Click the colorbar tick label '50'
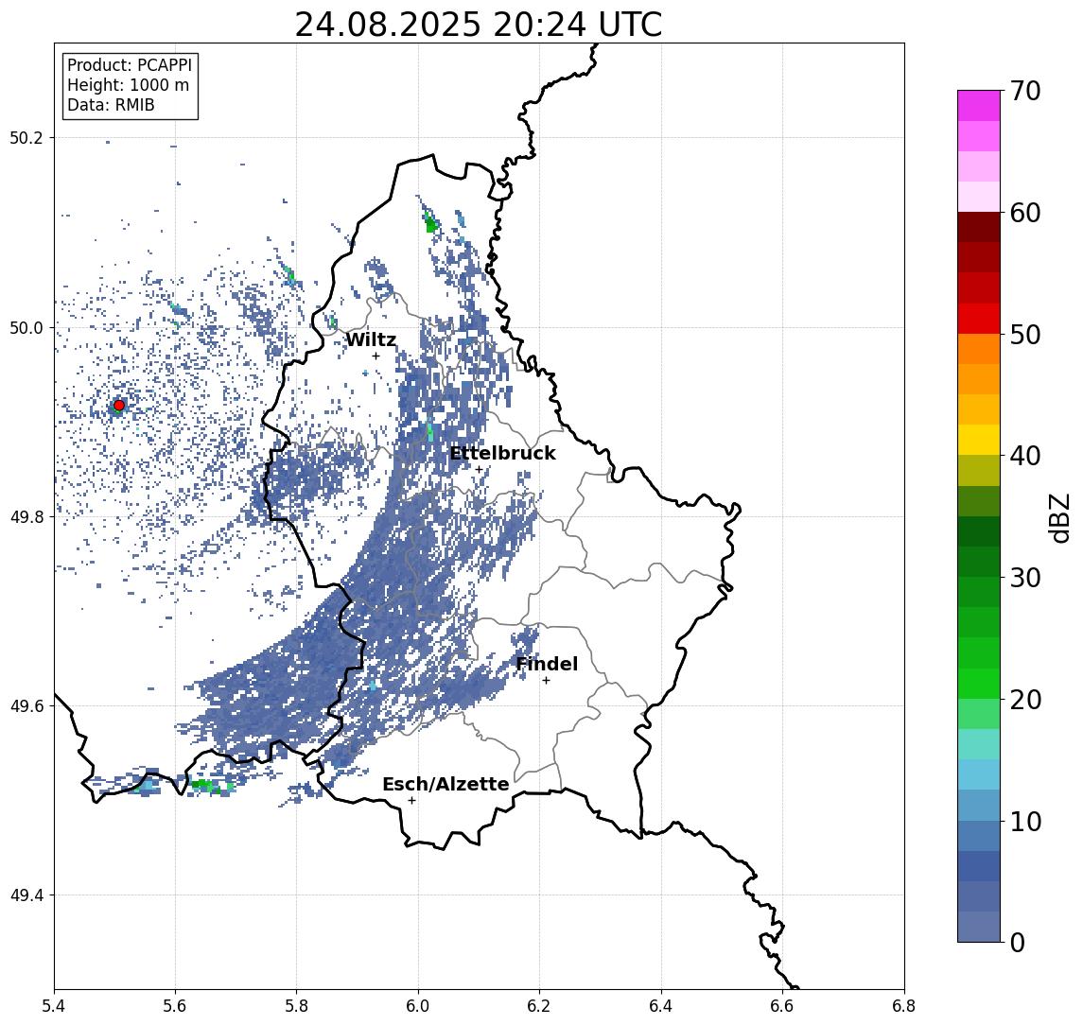1083x1025 pixels. pyautogui.click(x=1025, y=335)
